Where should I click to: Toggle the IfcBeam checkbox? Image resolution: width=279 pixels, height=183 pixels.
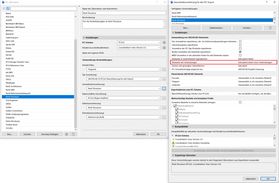[x=177, y=109]
